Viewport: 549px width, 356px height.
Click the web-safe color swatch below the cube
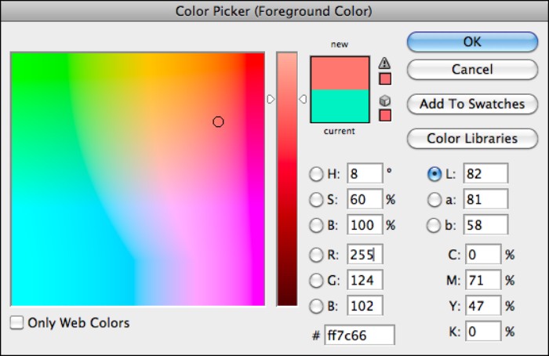coord(384,115)
